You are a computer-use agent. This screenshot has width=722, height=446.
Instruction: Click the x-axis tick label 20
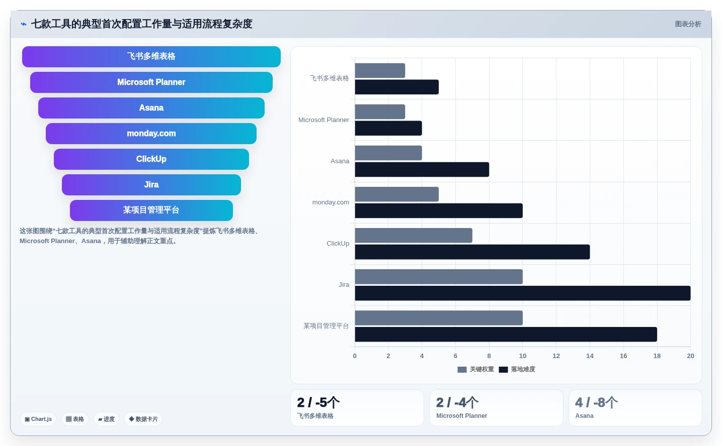click(690, 356)
